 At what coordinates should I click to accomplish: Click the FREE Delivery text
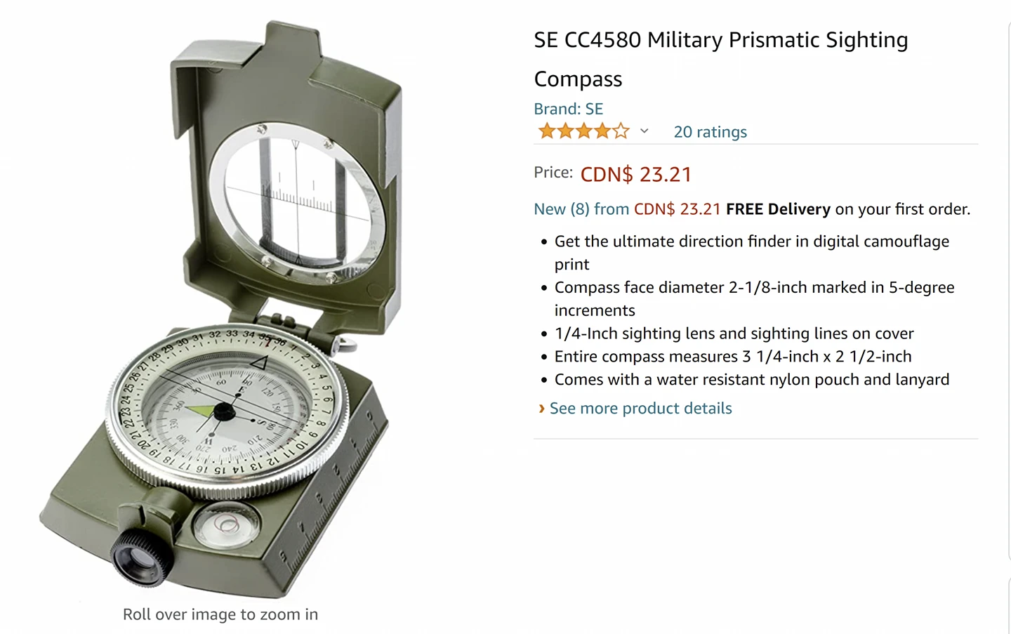click(778, 209)
